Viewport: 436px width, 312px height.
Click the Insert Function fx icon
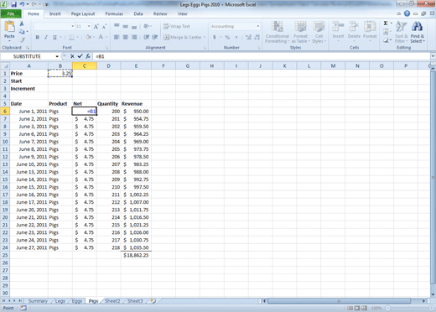point(88,56)
